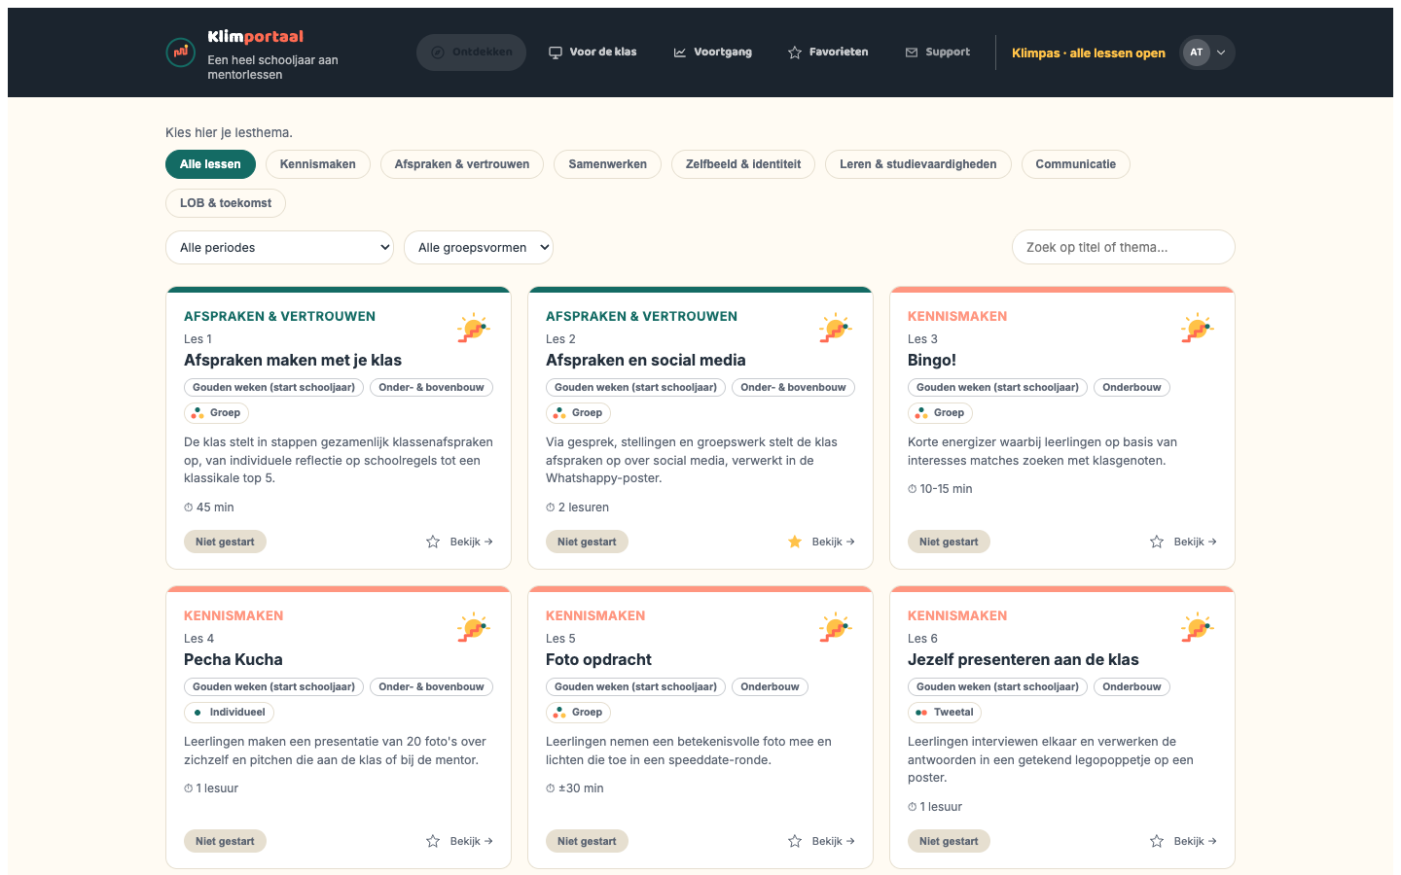
Task: Open Voortgang chart icon in navigation
Action: [680, 52]
